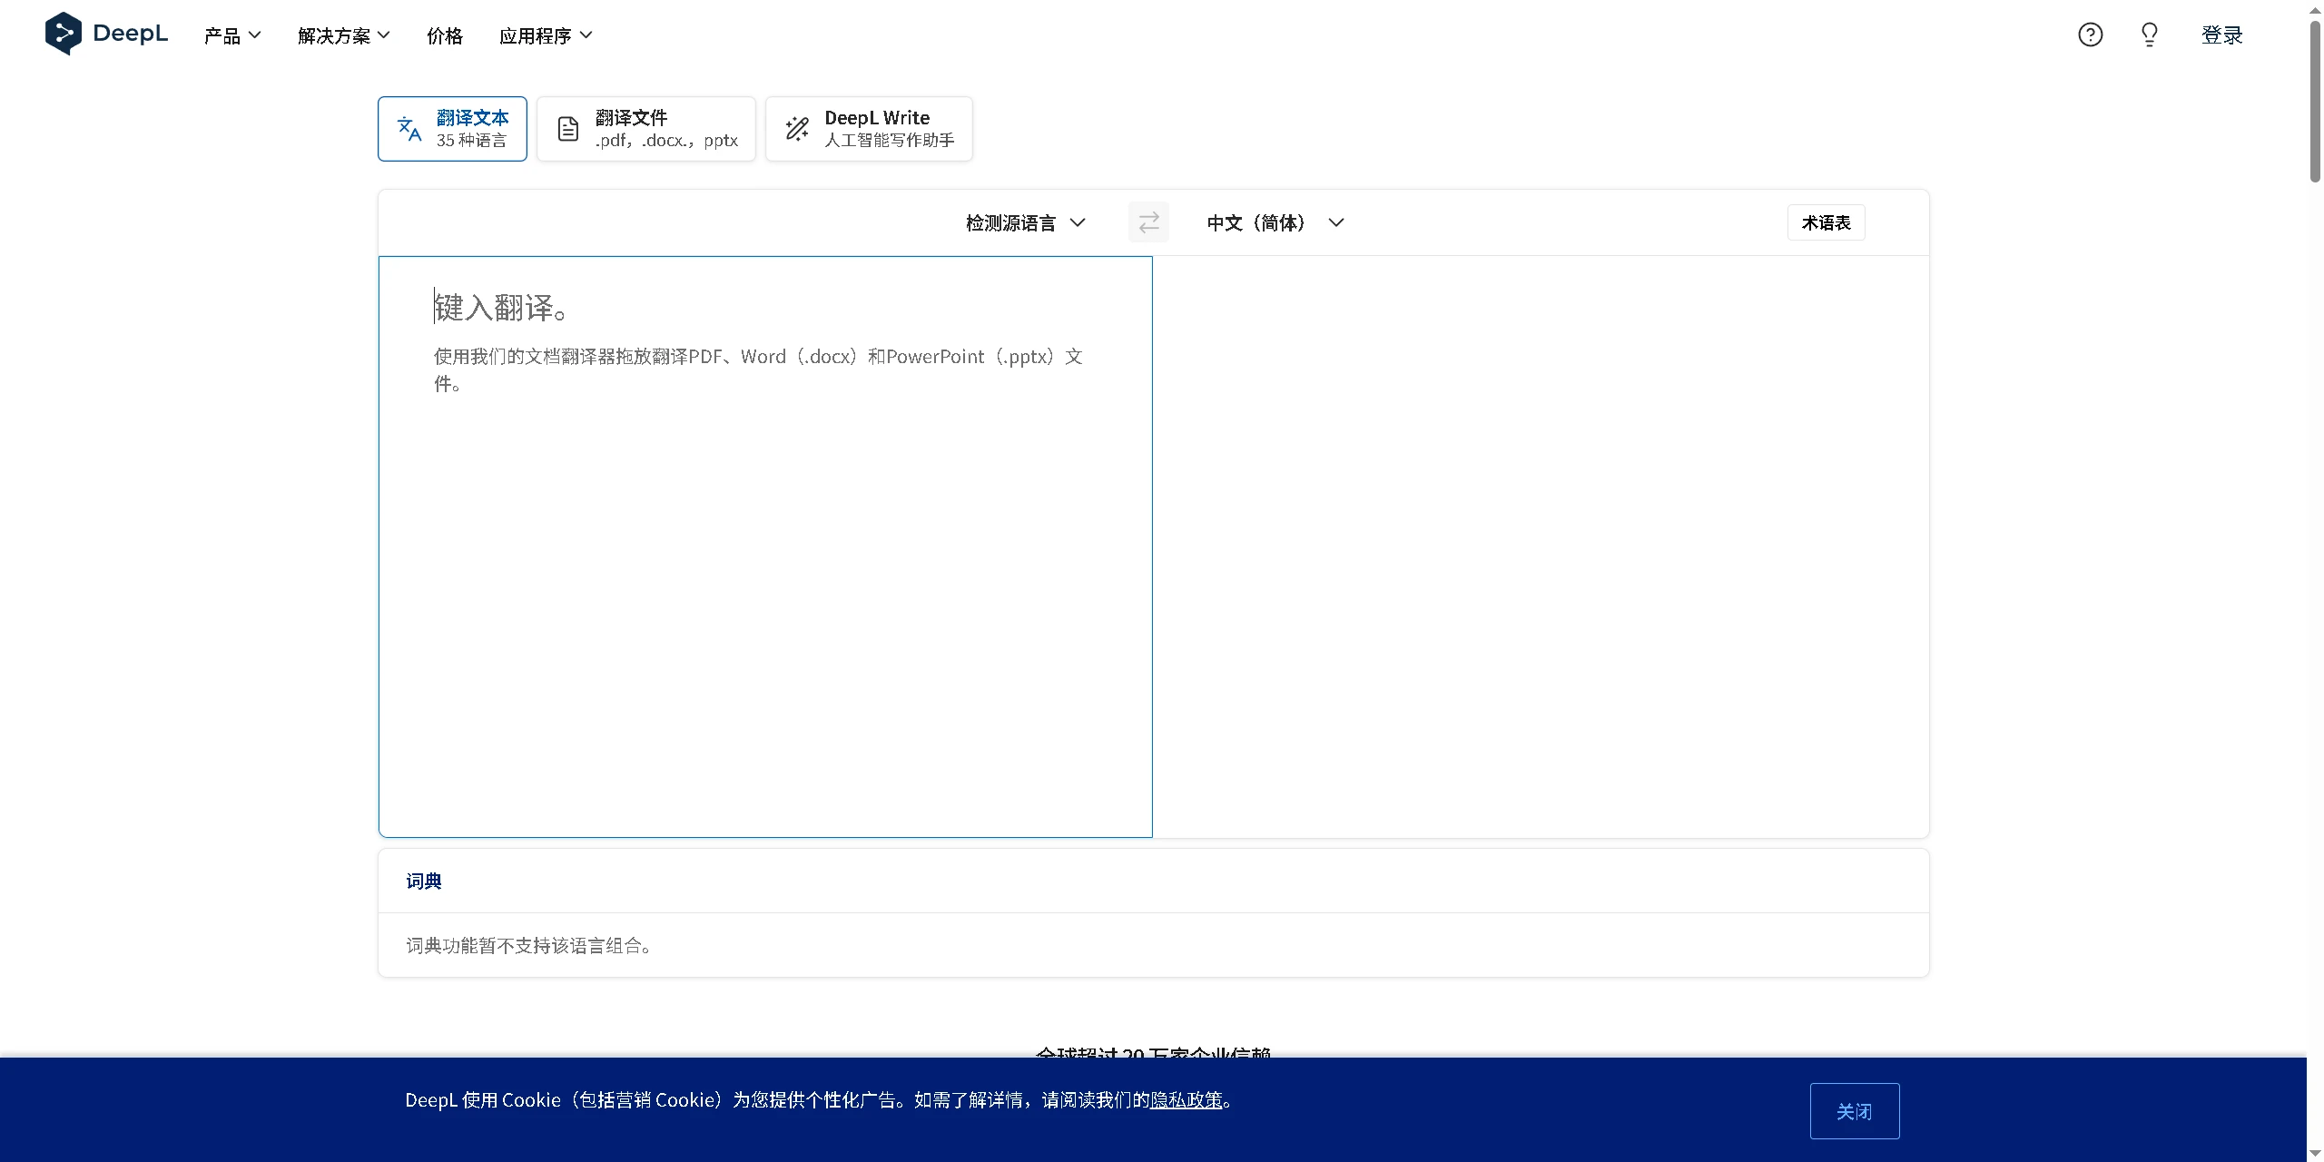Image resolution: width=2324 pixels, height=1162 pixels.
Task: Click the lightbulb tips icon
Action: coord(2149,34)
